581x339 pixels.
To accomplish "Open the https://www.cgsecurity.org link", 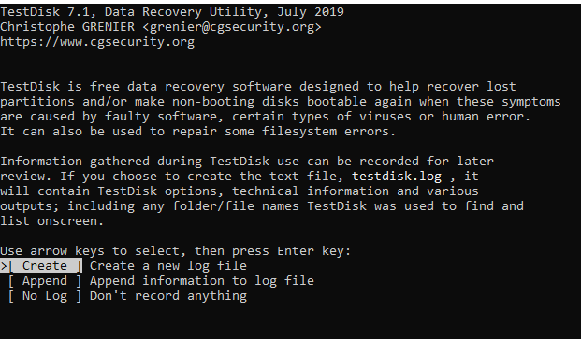I will point(97,42).
